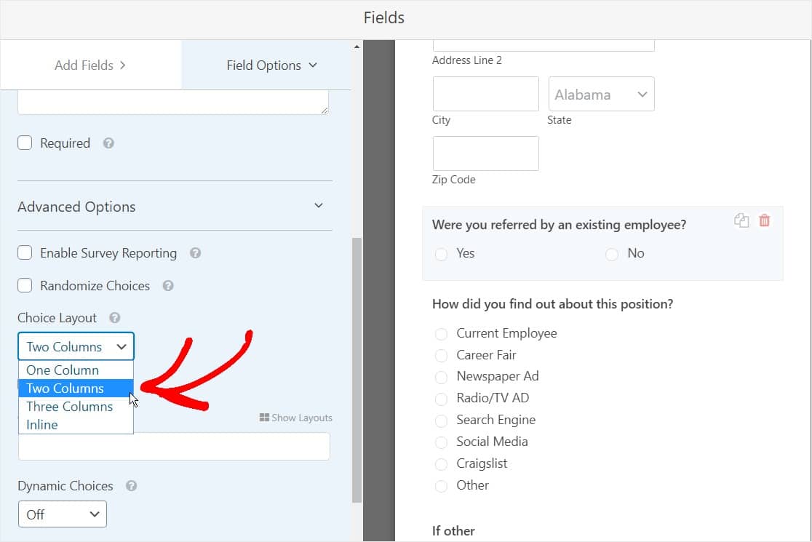Click help icon next to Dynamic Choices
812x542 pixels.
[x=131, y=486]
